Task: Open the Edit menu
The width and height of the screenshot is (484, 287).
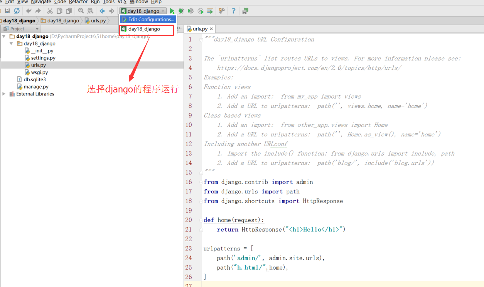Action: coord(10,2)
